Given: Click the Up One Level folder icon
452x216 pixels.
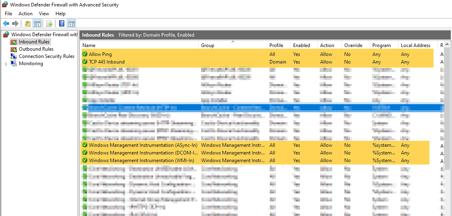Looking at the screenshot, I should 27,23.
